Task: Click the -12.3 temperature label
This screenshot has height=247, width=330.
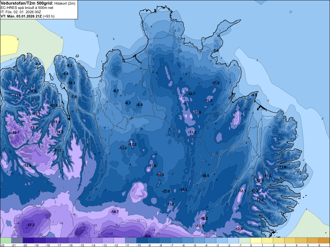Action: click(x=254, y=191)
